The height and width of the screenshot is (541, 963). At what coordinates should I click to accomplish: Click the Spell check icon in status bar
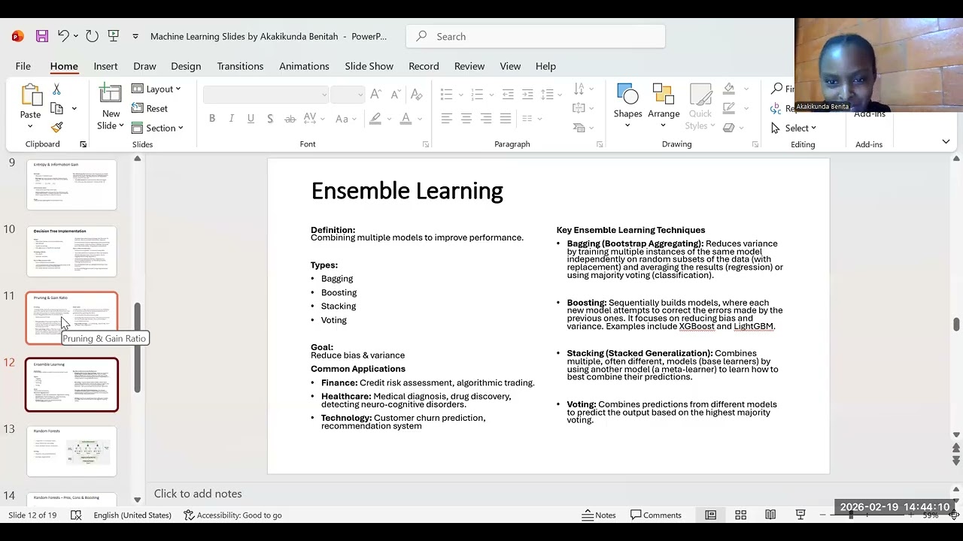click(76, 515)
